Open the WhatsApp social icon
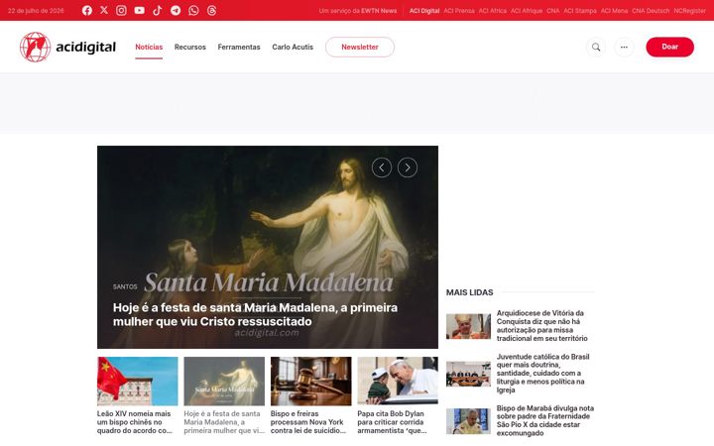This screenshot has width=714, height=446. pyautogui.click(x=193, y=11)
